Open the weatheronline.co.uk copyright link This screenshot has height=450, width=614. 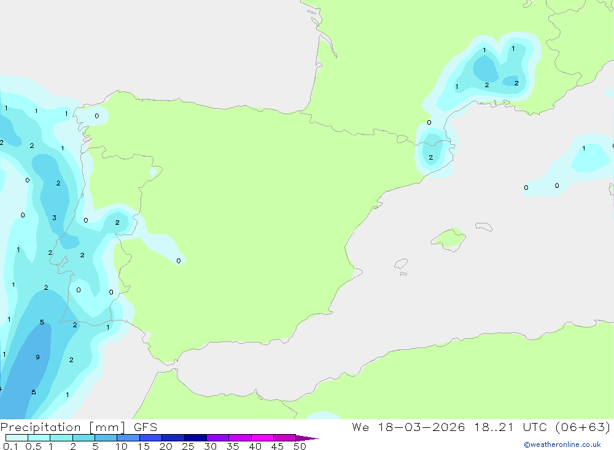[562, 444]
